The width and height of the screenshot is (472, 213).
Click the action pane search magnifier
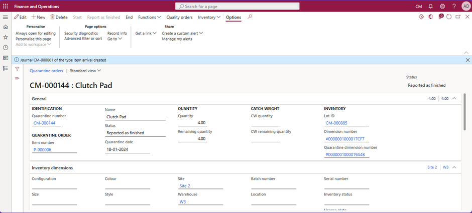(250, 17)
